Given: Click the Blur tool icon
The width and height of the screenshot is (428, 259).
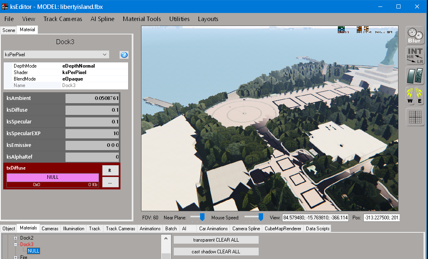Looking at the screenshot, I should tap(415, 36).
